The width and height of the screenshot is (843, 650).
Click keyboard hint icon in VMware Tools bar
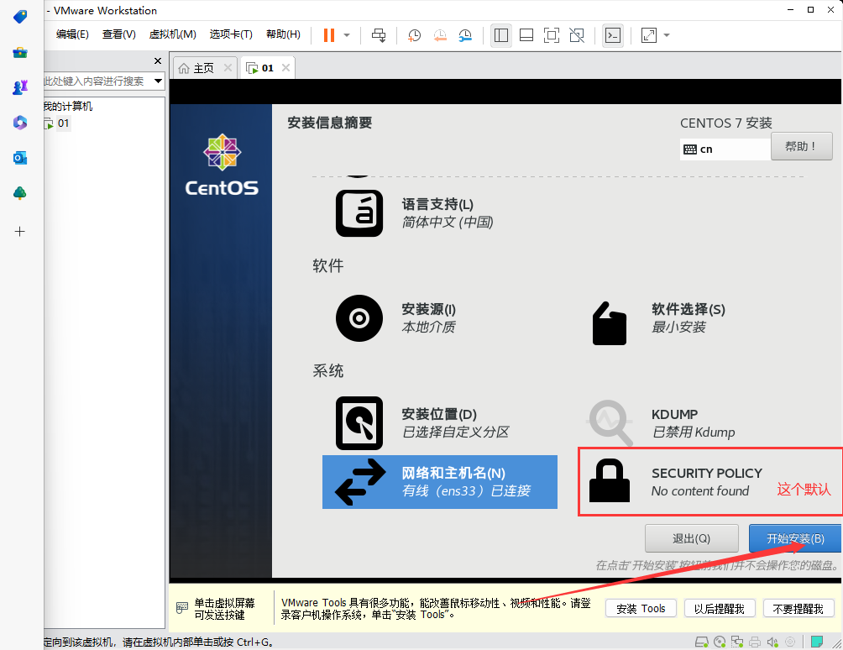coord(182,608)
